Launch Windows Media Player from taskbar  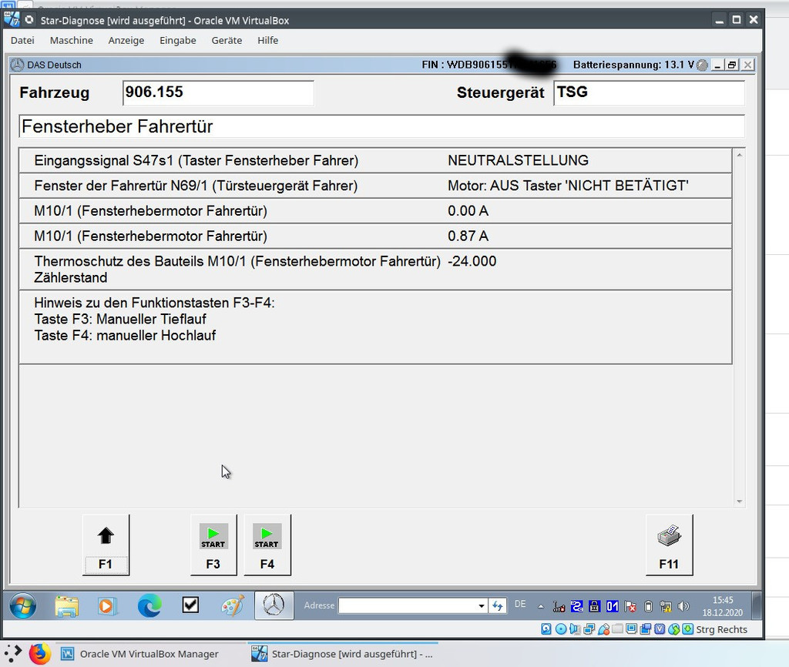coord(106,605)
